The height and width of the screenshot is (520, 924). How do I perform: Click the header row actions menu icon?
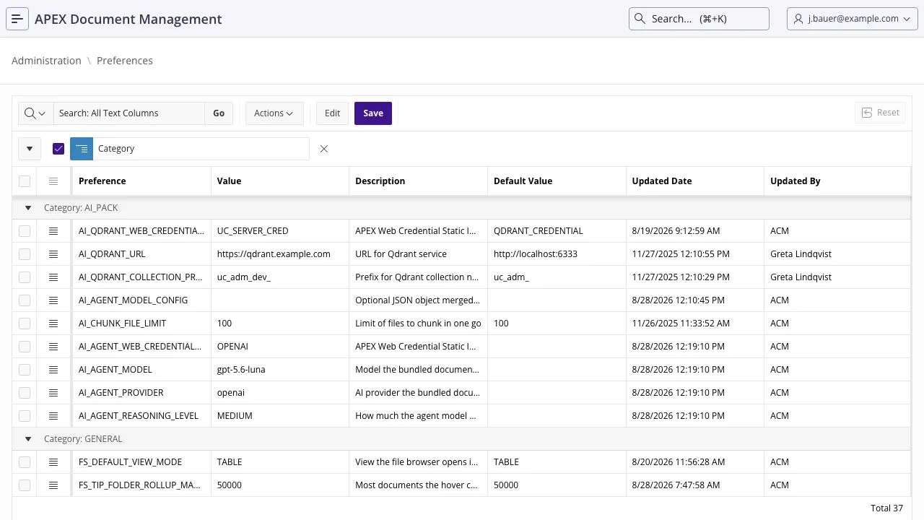[x=53, y=181]
